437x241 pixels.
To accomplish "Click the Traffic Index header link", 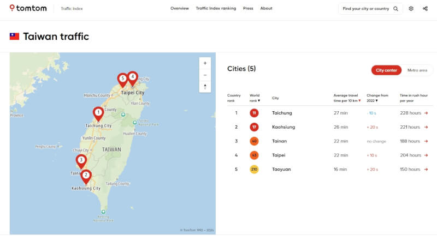I will [72, 9].
